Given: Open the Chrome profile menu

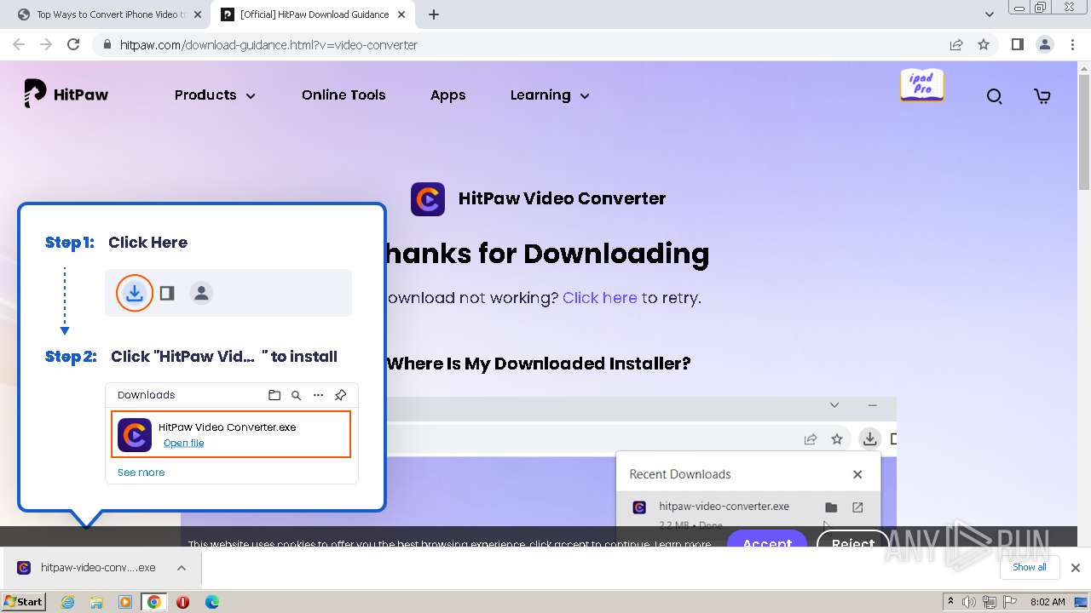Looking at the screenshot, I should click(1044, 44).
